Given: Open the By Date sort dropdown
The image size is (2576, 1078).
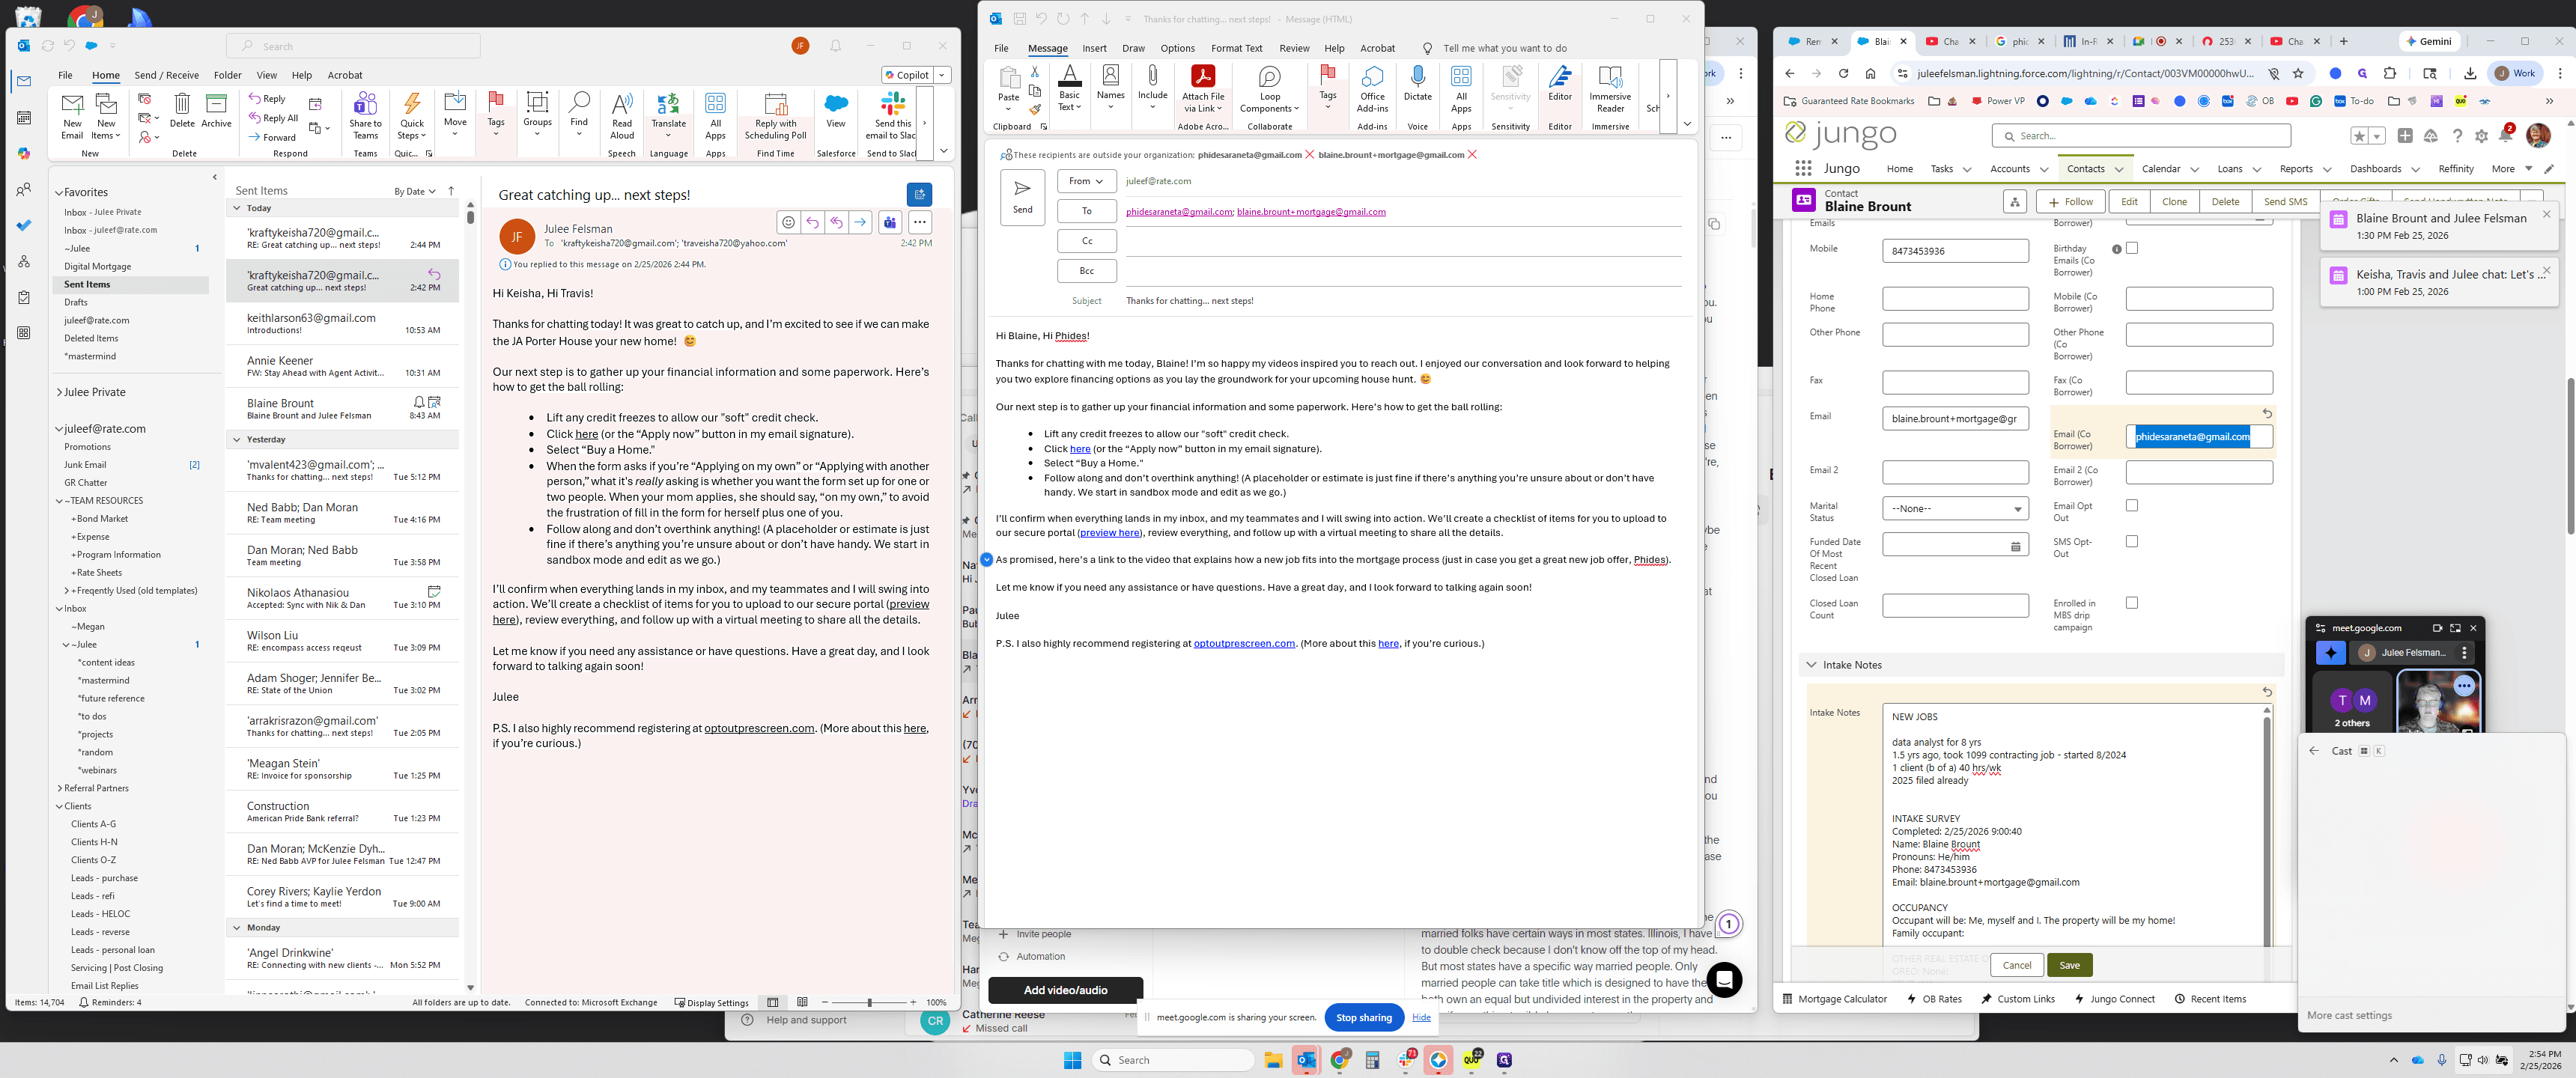Looking at the screenshot, I should (x=414, y=191).
